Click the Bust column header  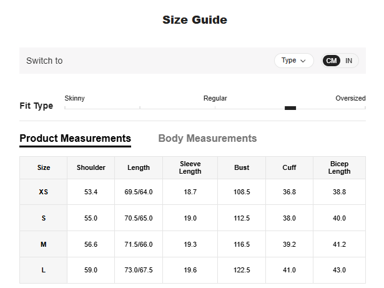pyautogui.click(x=242, y=167)
